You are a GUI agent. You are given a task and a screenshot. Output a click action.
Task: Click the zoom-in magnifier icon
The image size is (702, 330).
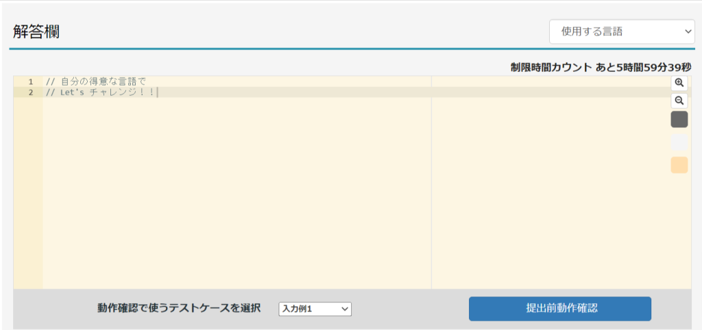coord(679,82)
